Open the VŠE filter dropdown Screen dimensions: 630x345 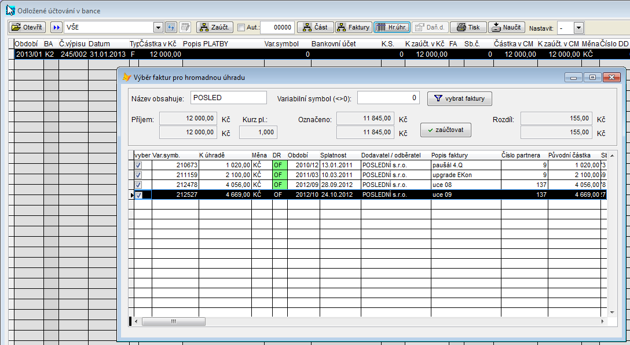click(158, 27)
